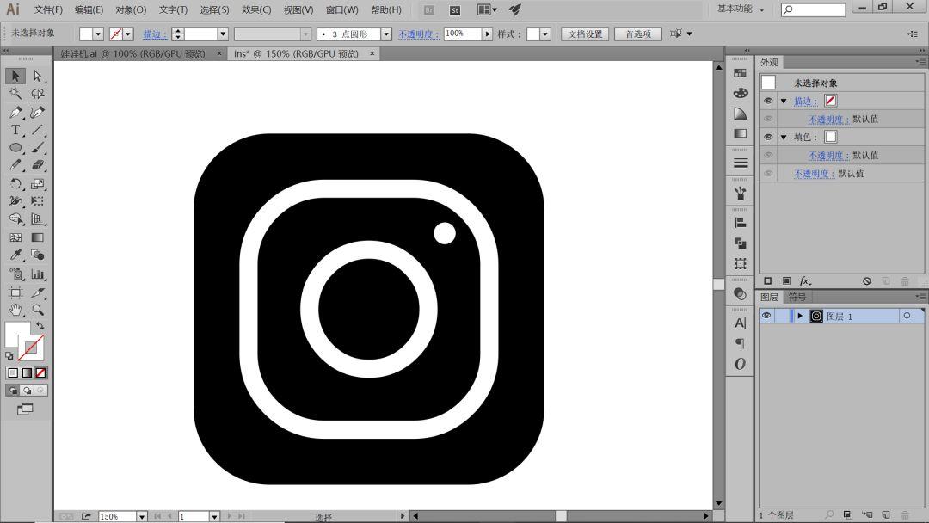Click target circle for 图层 1
This screenshot has height=523, width=929.
point(907,316)
